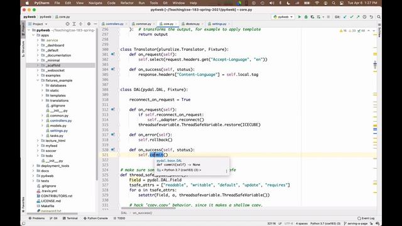Toggle the Structure tool window side tab
The height and width of the screenshot is (226, 402).
coord(23,49)
